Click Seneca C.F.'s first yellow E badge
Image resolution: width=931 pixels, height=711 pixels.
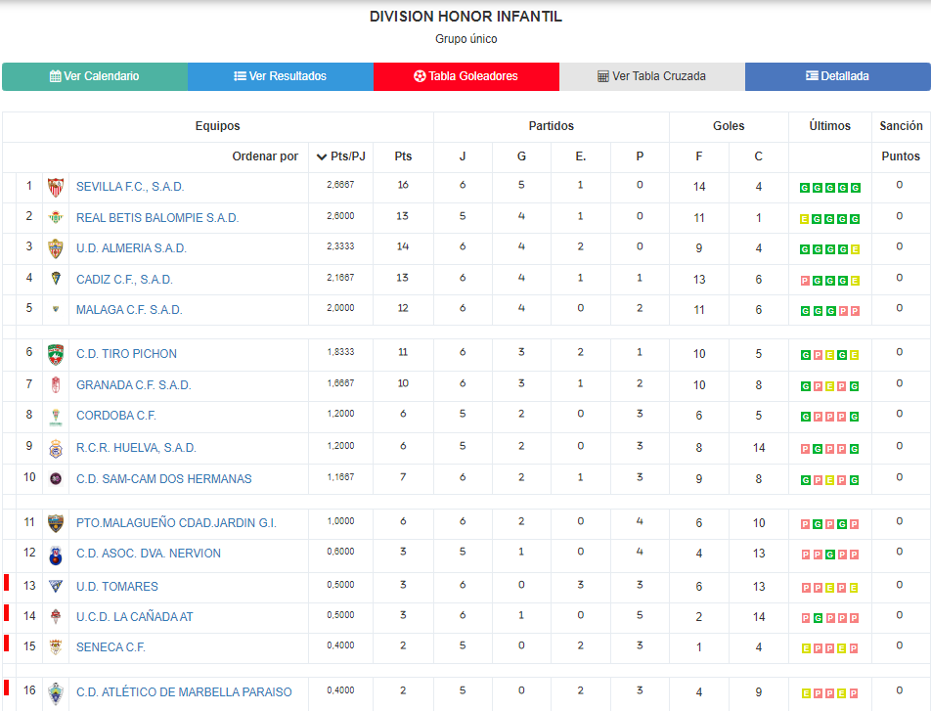coord(806,648)
